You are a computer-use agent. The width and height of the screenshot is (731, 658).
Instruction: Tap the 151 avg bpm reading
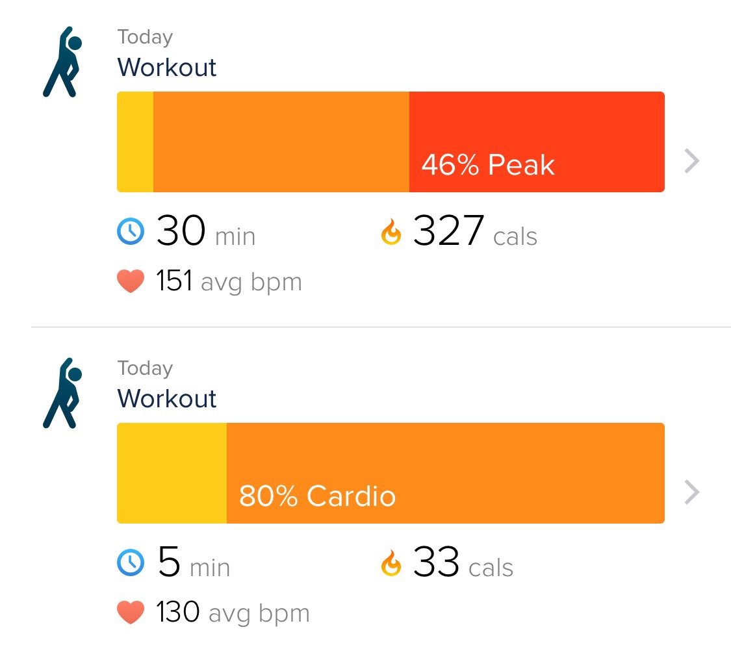tap(229, 282)
